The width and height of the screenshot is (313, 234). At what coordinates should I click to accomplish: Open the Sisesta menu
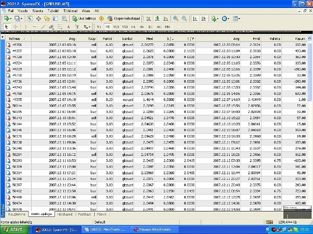38,11
